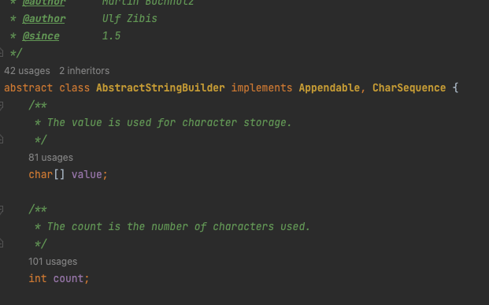Click the @author tag before Ulf Zibis
This screenshot has width=489, height=305.
pos(44,19)
